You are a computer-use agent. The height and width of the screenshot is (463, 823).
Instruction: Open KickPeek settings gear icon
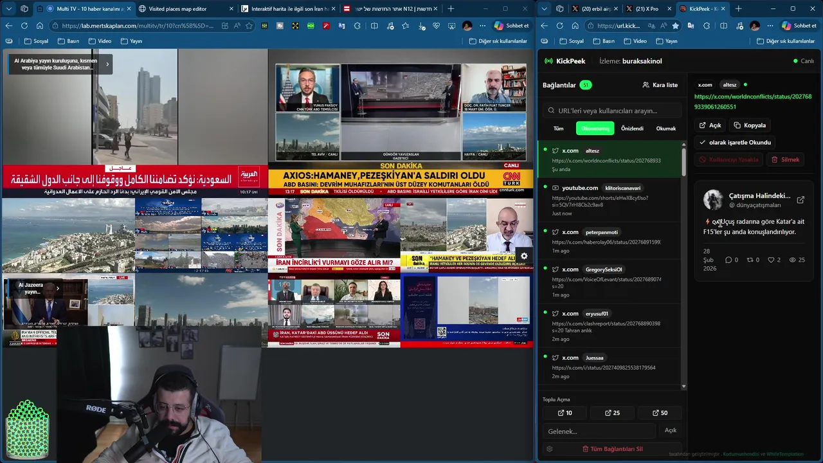point(549,449)
